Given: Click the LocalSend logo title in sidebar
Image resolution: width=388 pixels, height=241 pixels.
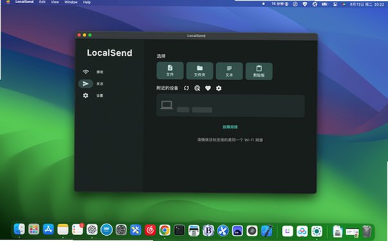Looking at the screenshot, I should [109, 53].
